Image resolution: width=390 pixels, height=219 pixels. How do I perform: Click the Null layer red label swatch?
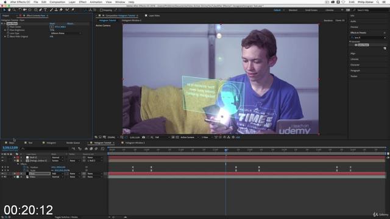[18, 158]
